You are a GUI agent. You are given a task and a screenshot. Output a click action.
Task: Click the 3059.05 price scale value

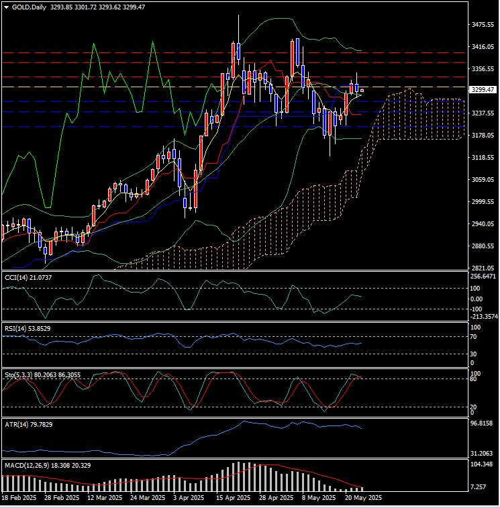[483, 179]
